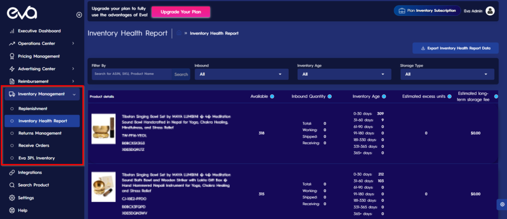The height and width of the screenshot is (219, 507).
Task: Click the available value 315
Action: click(261, 194)
